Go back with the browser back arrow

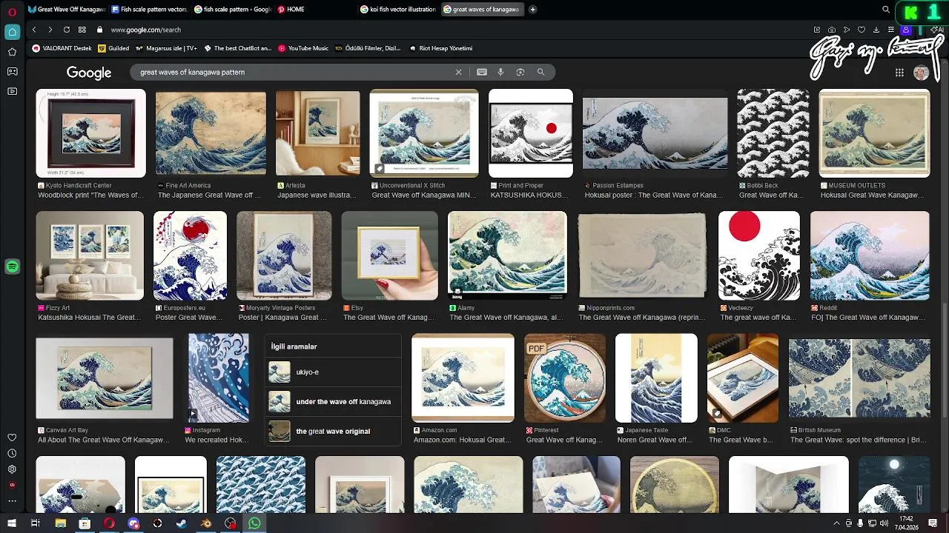coord(34,30)
